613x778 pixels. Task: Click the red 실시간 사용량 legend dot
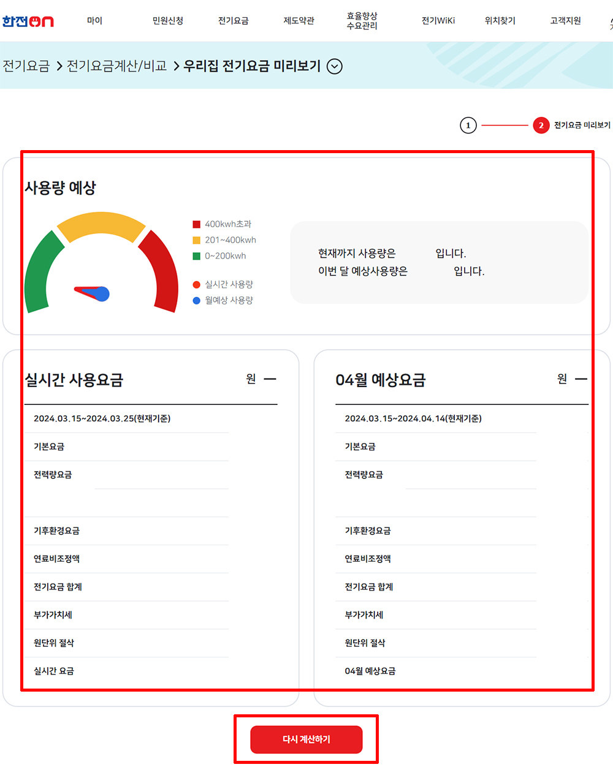pos(197,284)
